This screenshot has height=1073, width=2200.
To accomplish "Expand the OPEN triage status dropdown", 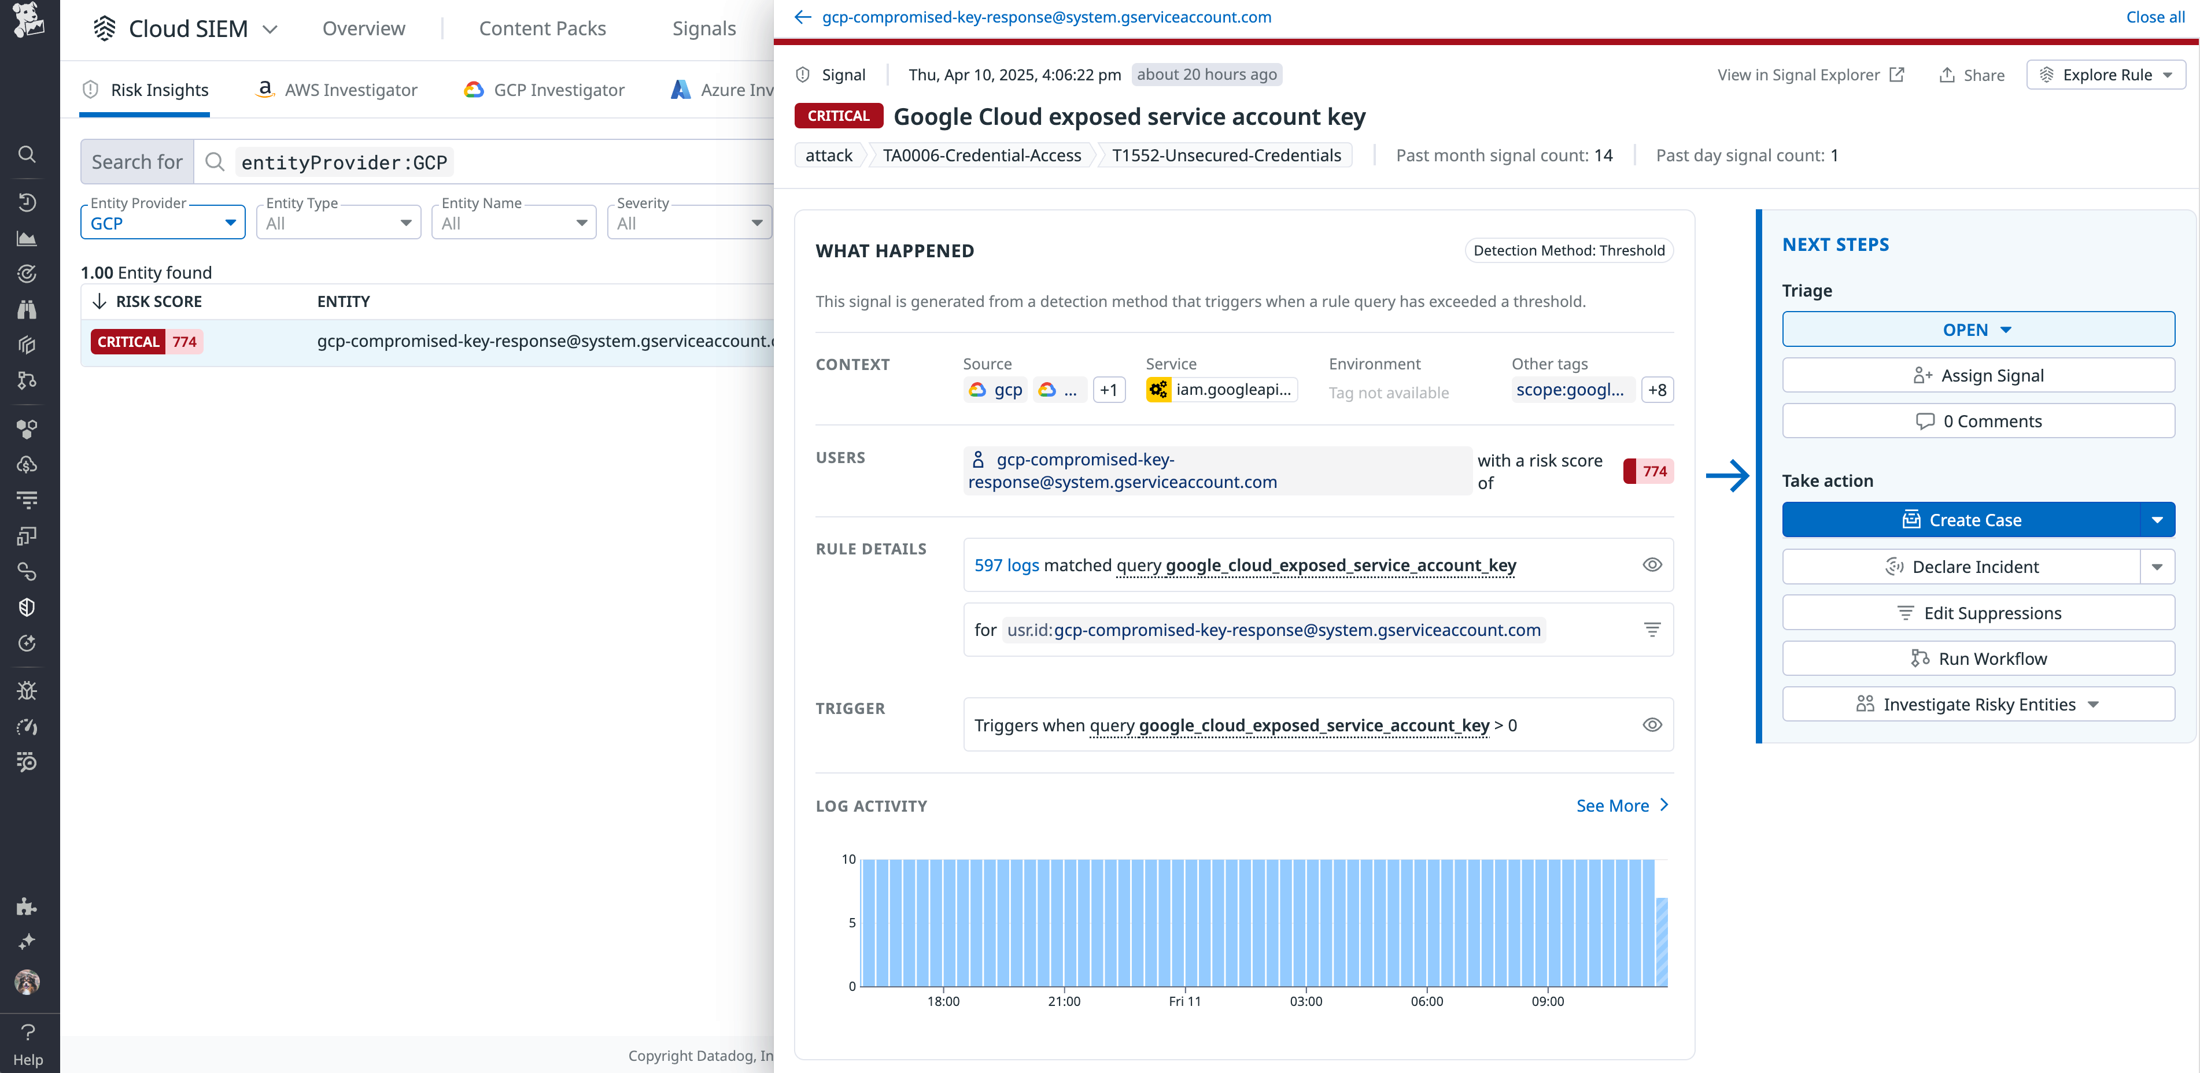I will point(1978,328).
